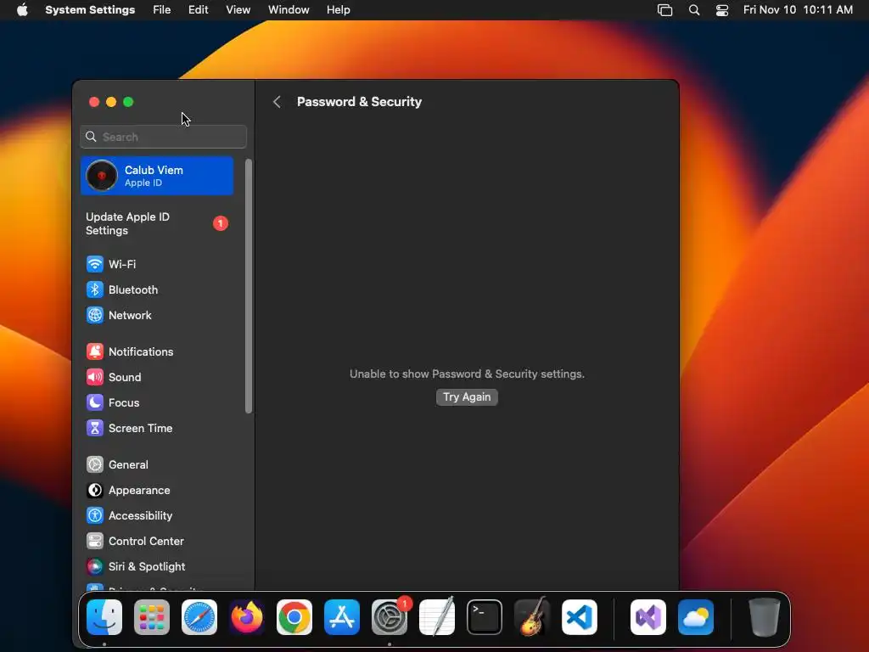Click the Apple ID red badge
This screenshot has height=652, width=869.
(x=221, y=223)
